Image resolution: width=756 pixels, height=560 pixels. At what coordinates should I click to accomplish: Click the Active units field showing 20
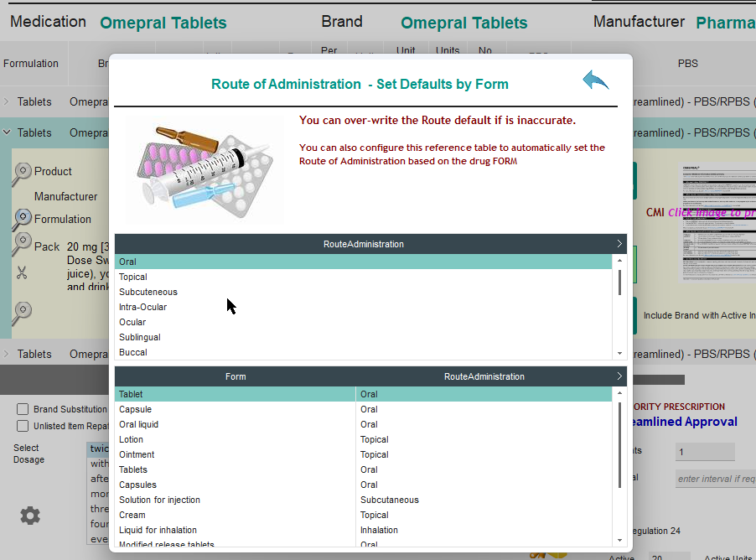pos(669,557)
